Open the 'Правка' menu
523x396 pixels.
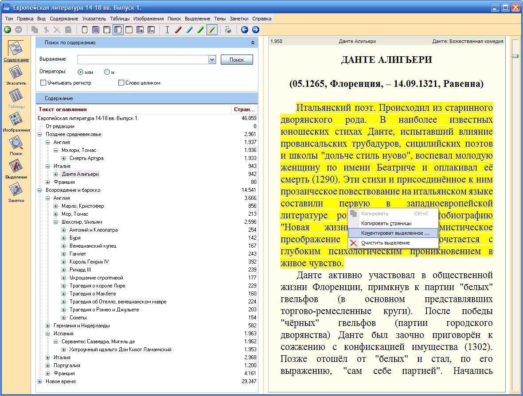coord(25,19)
